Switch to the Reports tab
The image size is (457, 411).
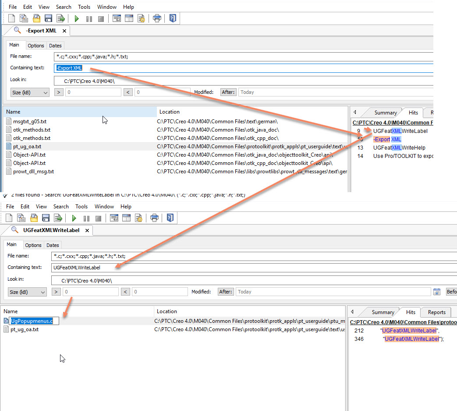point(436,312)
